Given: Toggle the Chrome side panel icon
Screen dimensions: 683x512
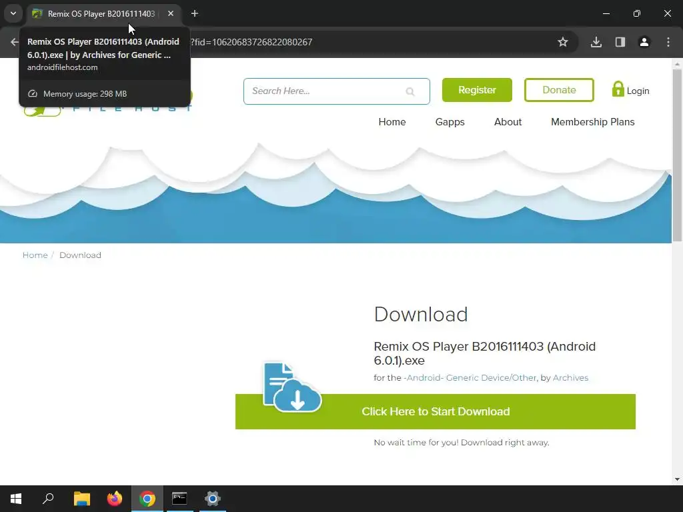Looking at the screenshot, I should click(x=620, y=42).
